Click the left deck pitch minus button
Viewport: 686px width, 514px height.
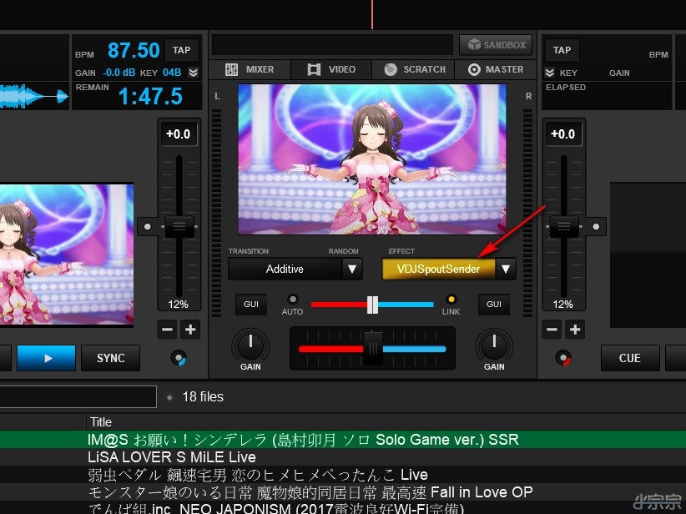(x=167, y=330)
